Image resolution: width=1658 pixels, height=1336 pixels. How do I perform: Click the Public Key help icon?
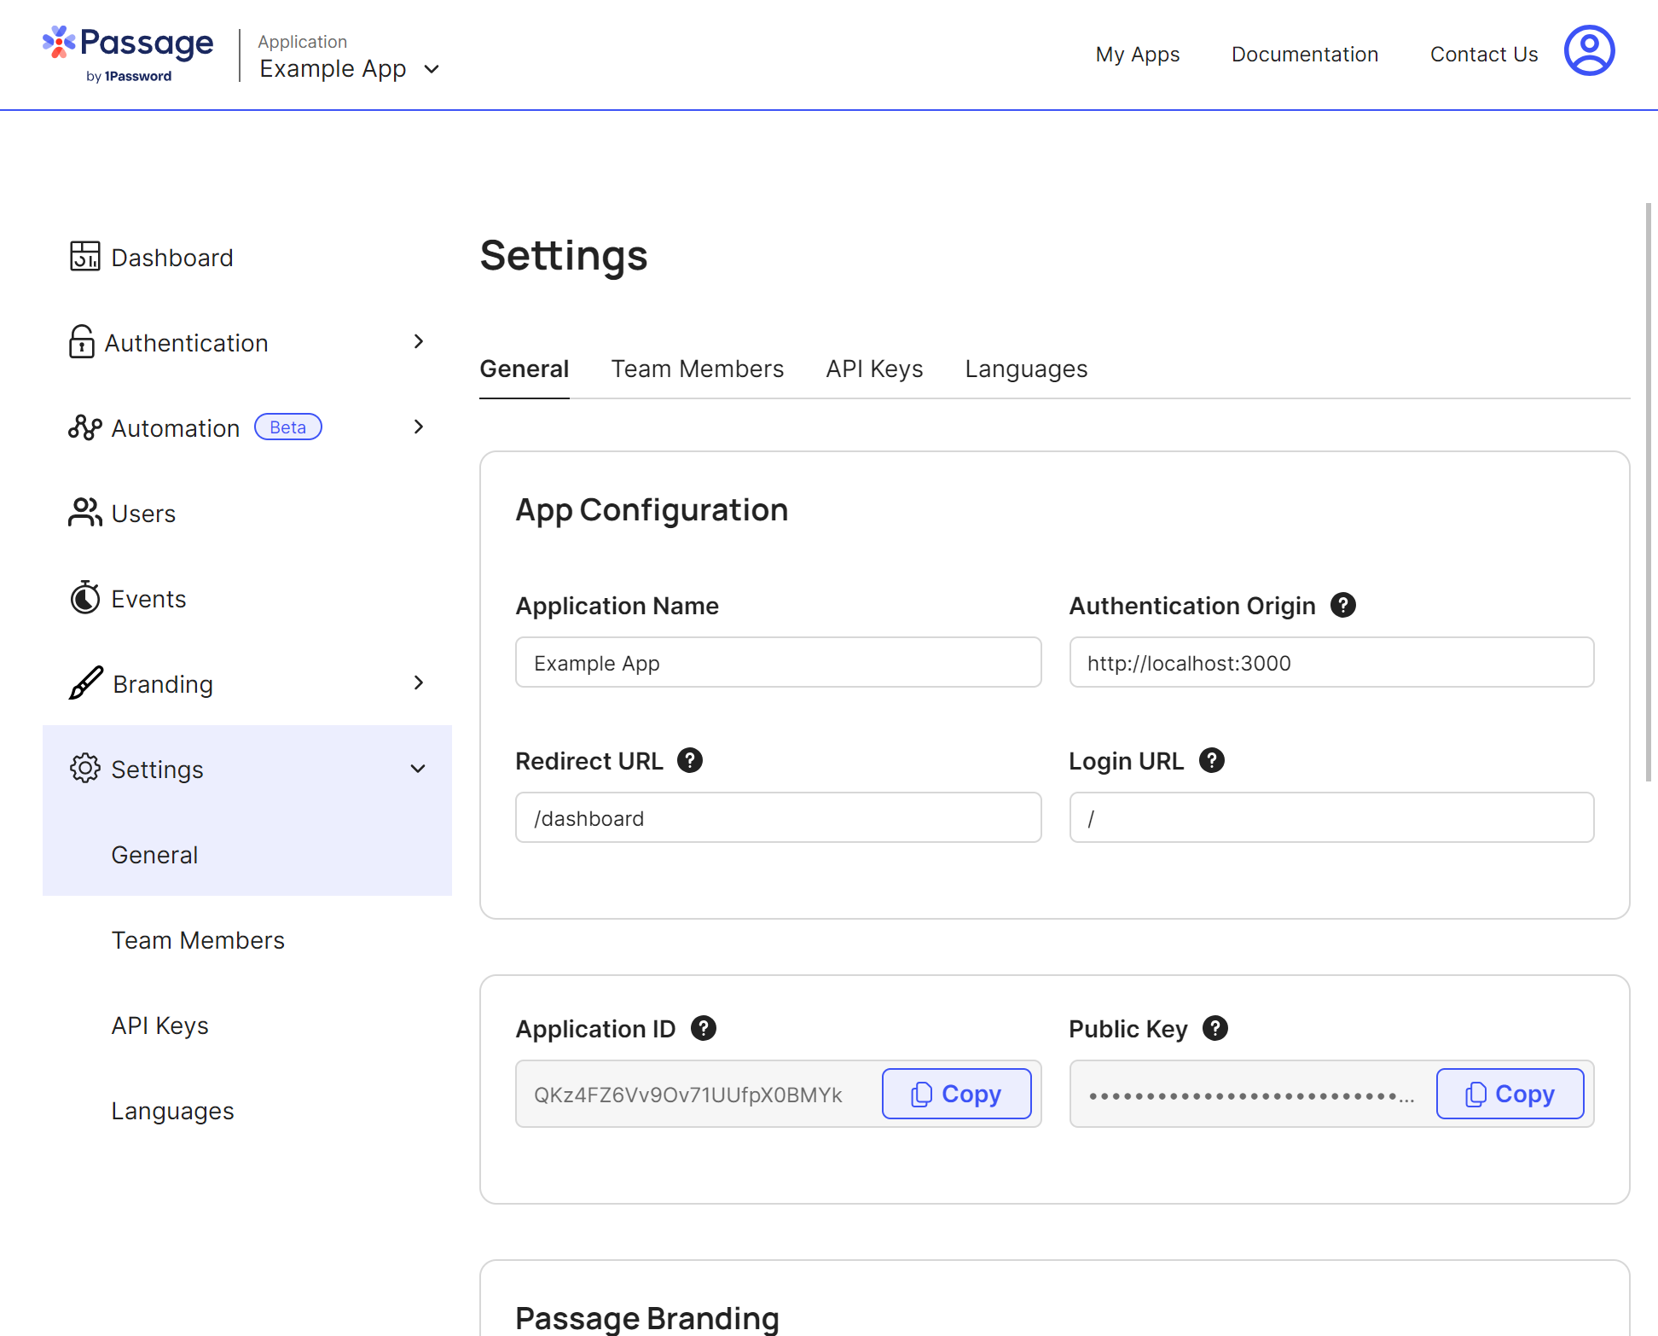(x=1215, y=1028)
